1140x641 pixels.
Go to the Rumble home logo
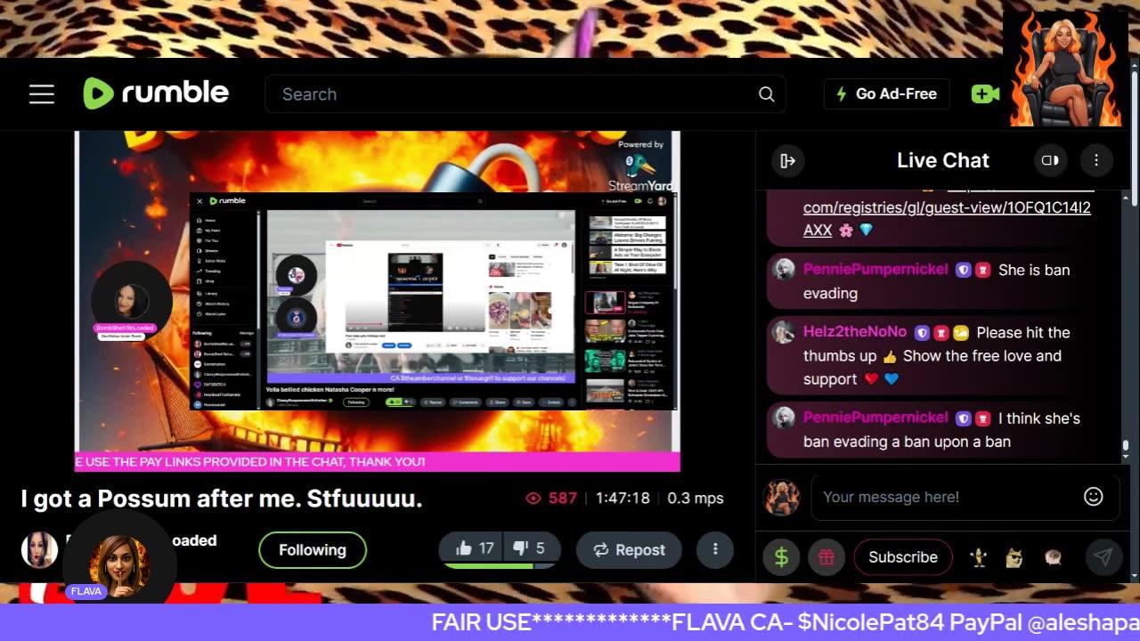point(156,93)
